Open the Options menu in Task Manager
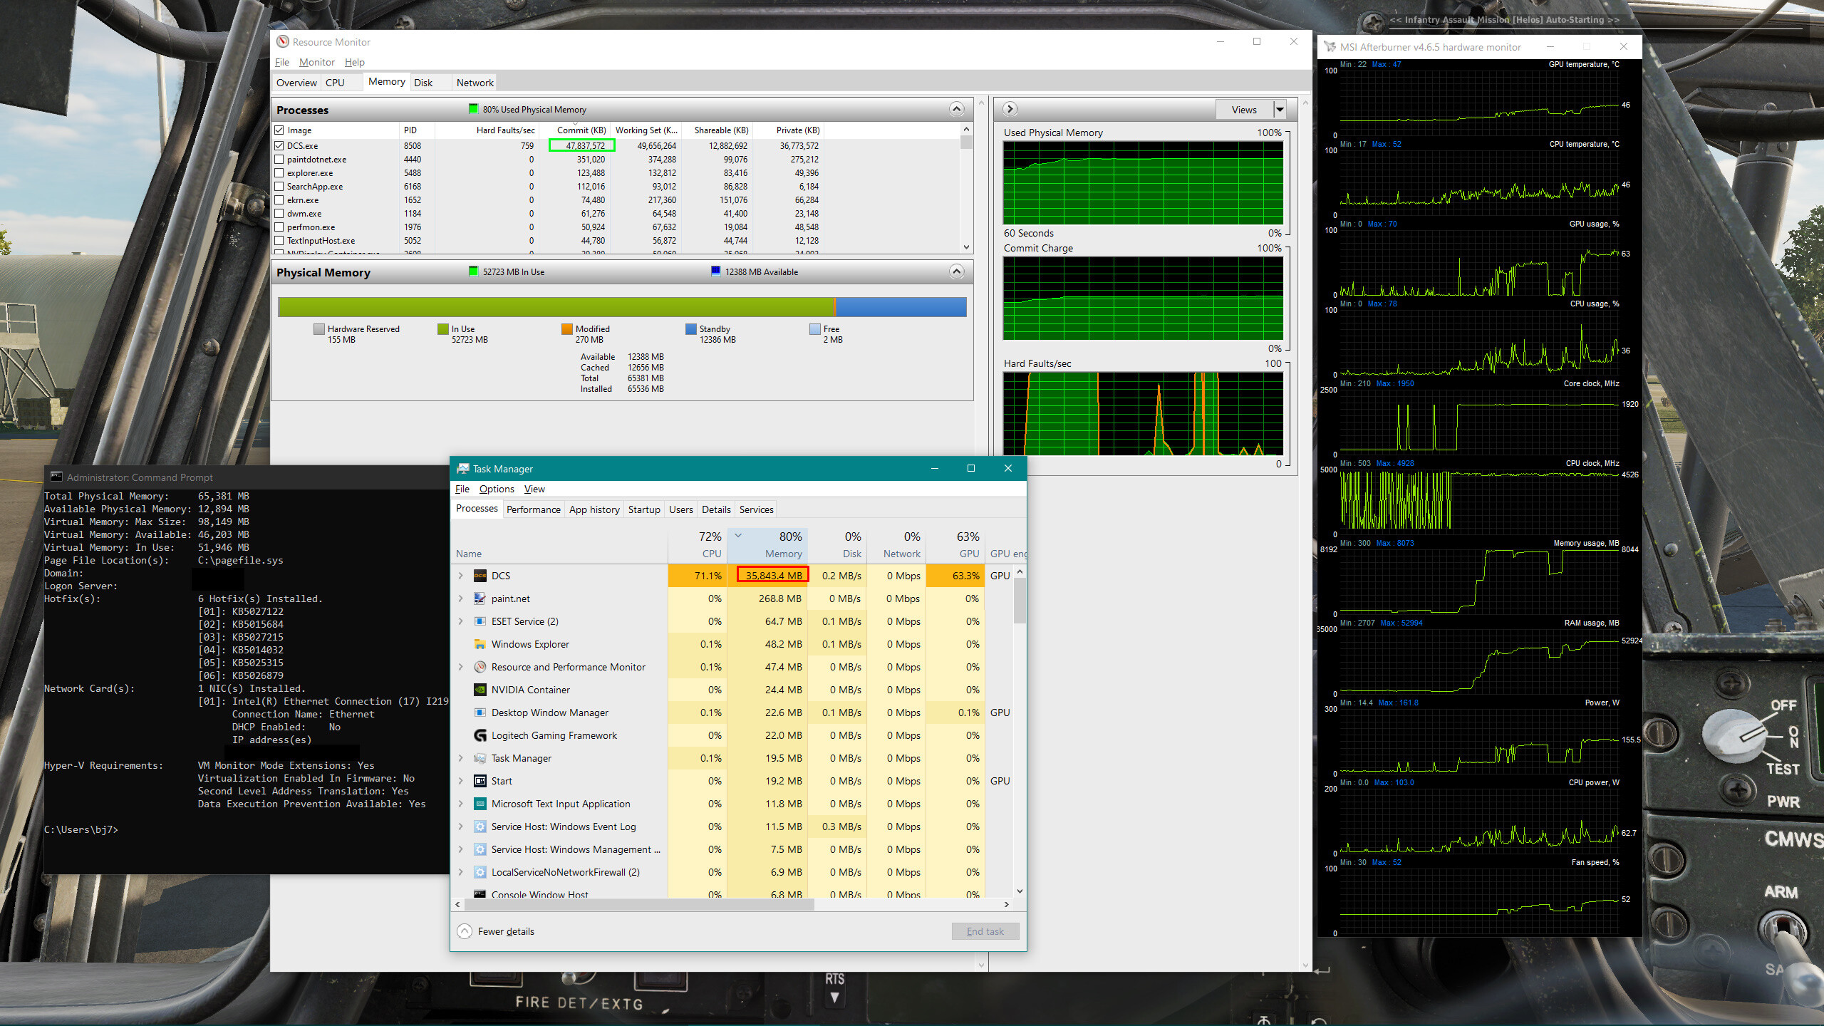The height and width of the screenshot is (1026, 1824). pos(497,489)
